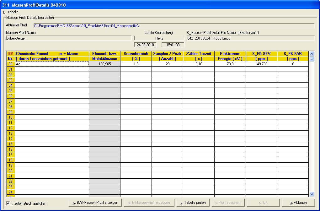Click 'p. Tabelle prüfen' button
Image resolution: width=320 pixels, height=211 pixels.
coord(193,203)
